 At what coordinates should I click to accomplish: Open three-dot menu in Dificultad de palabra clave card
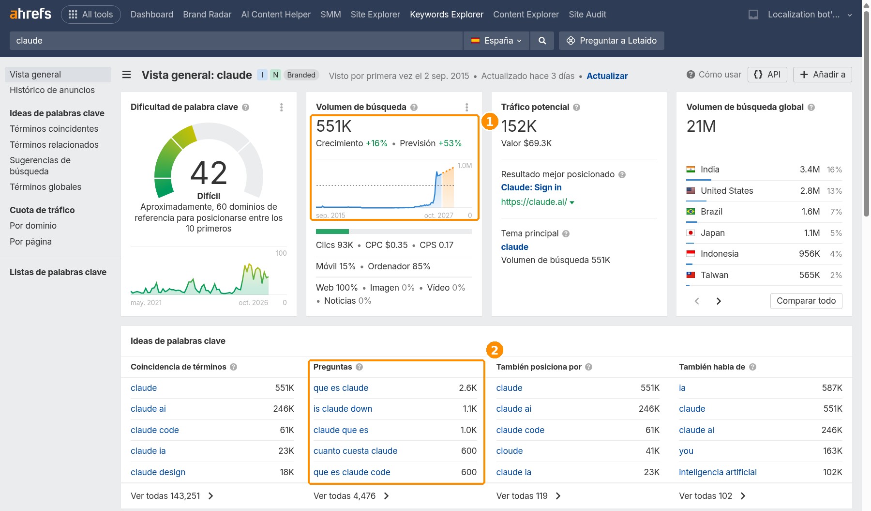tap(281, 107)
